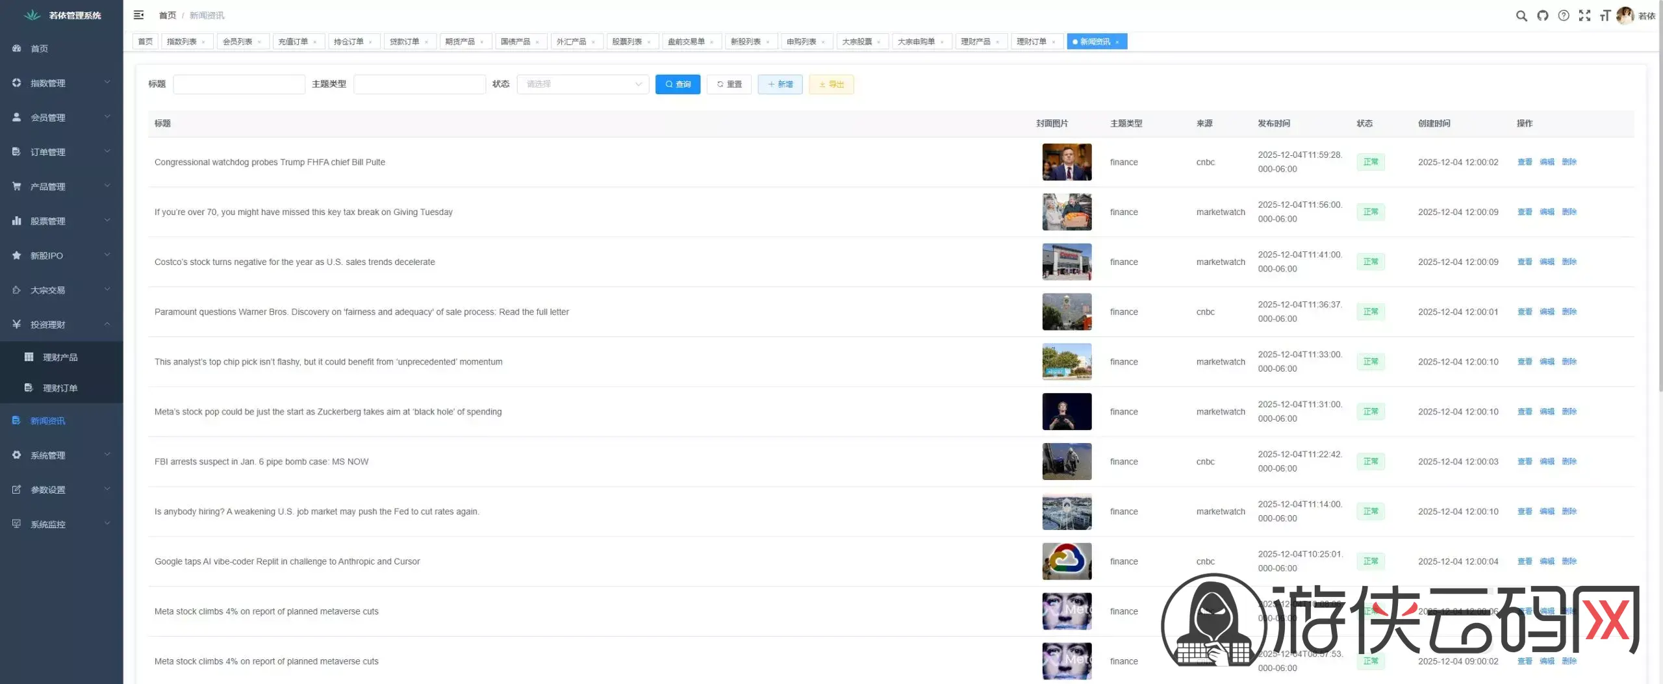Close the 盘前交易单 tab
This screenshot has width=1663, height=684.
(712, 42)
